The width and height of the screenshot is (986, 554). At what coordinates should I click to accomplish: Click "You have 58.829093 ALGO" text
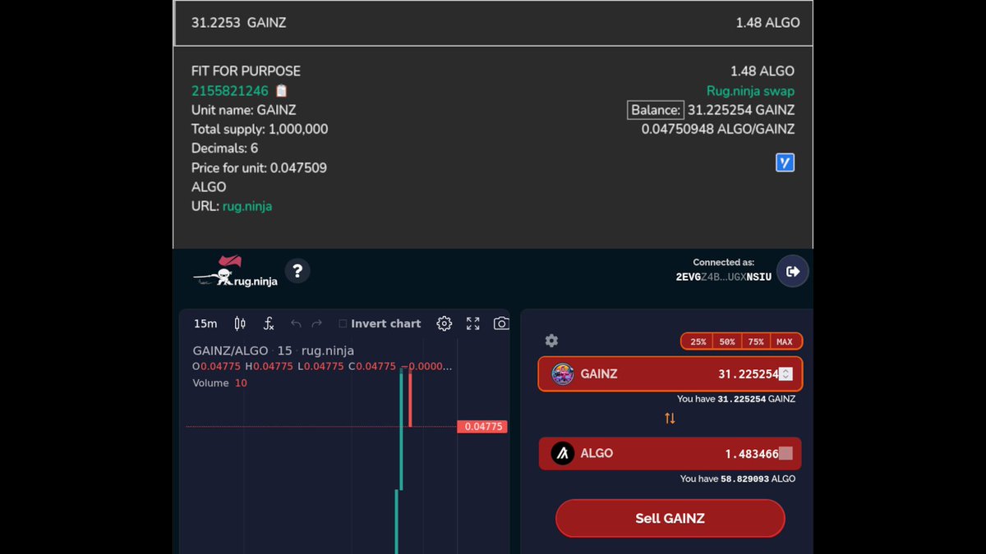[x=738, y=478]
